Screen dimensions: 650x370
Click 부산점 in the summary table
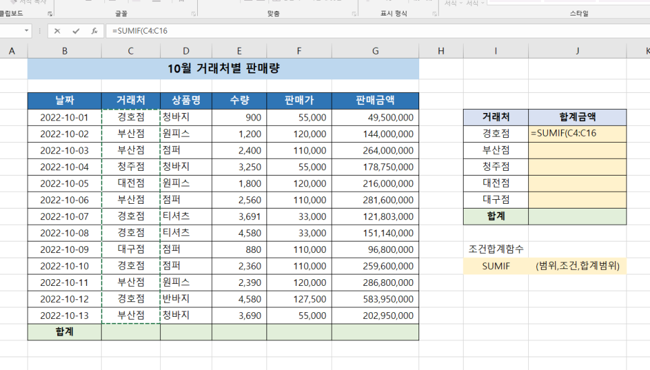point(496,151)
